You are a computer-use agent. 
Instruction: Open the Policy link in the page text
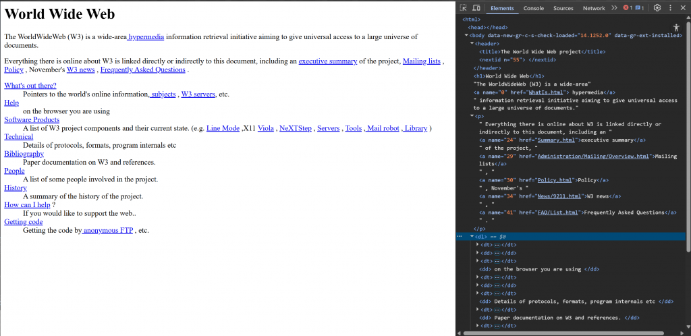coord(14,69)
